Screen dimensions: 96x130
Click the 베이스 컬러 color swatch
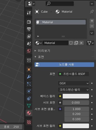pyautogui.click(x=76, y=96)
